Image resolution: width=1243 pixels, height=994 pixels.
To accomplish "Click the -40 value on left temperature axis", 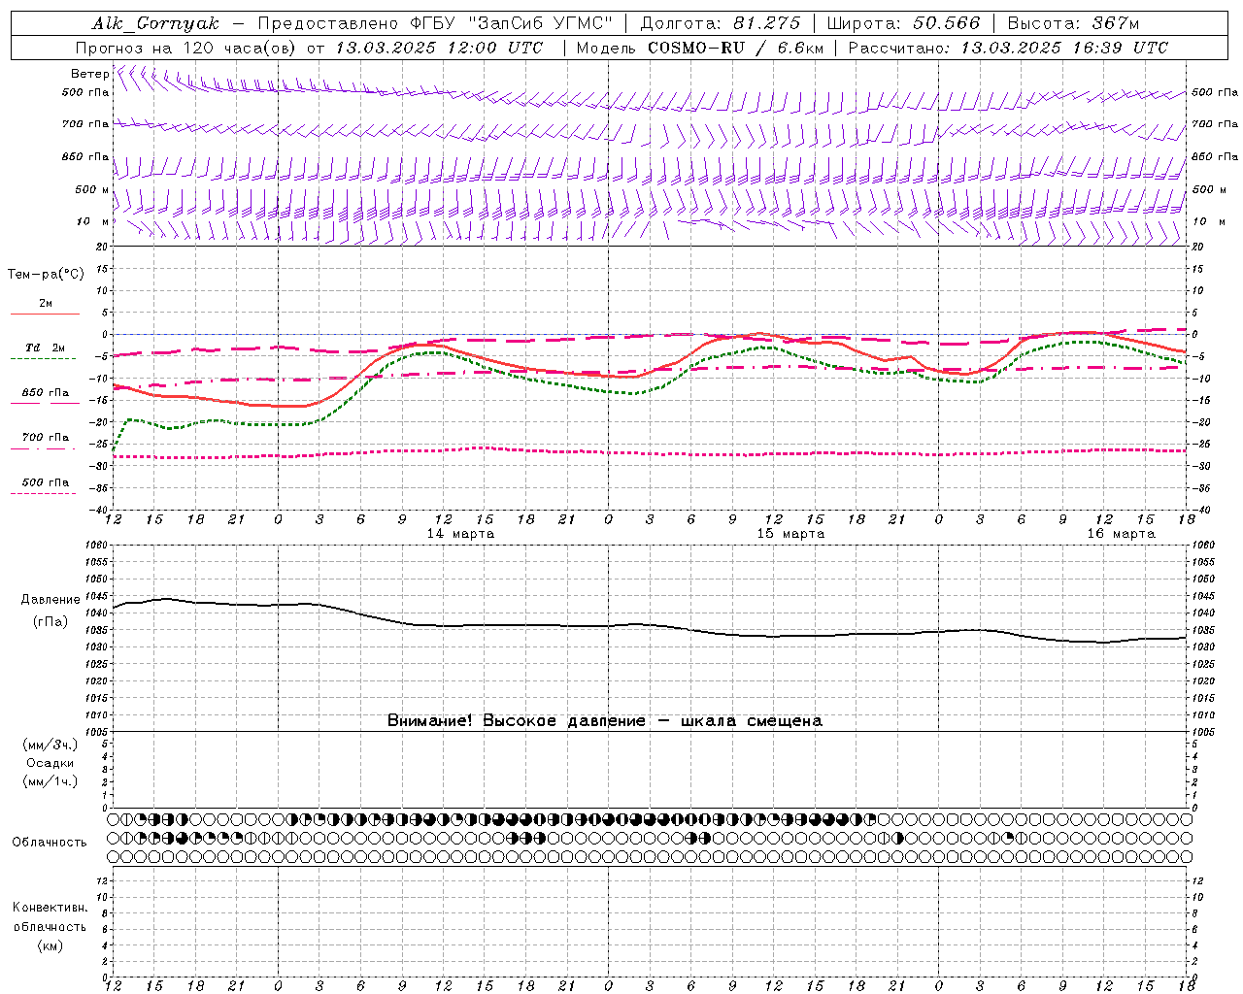I will coord(100,511).
